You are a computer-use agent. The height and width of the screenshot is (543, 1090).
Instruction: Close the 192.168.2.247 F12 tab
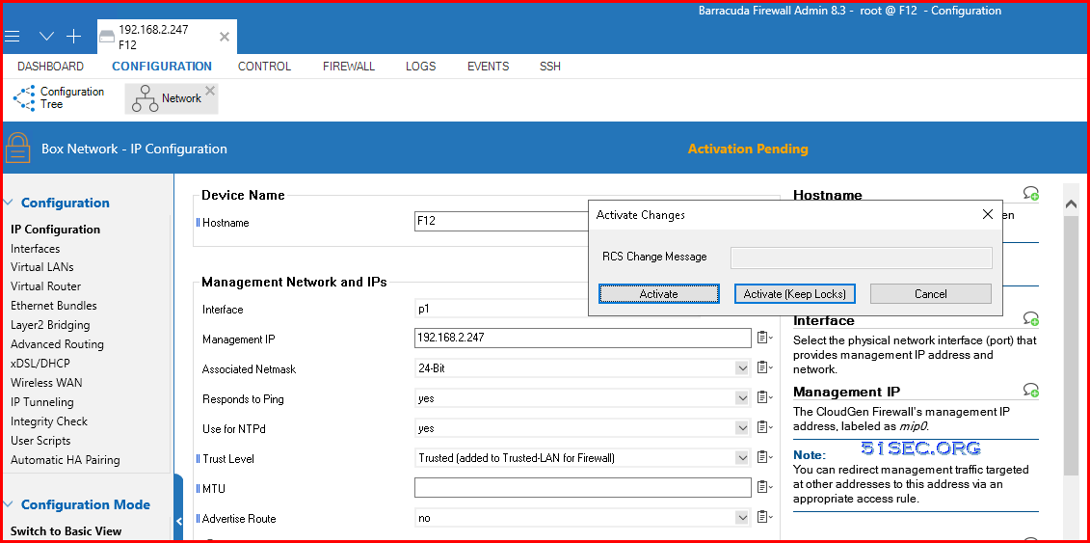click(x=225, y=37)
